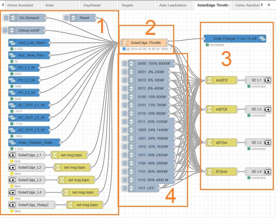The image size is (276, 218).
Task: Click change icon on x[01]xx node
Action: 209,142
